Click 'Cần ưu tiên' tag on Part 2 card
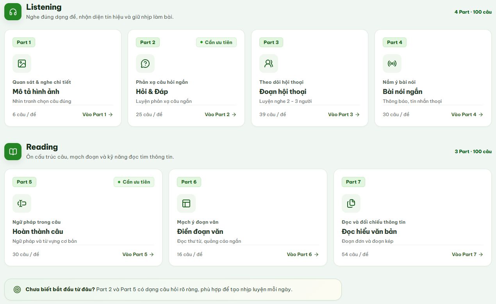Image resolution: width=496 pixels, height=304 pixels. [216, 42]
